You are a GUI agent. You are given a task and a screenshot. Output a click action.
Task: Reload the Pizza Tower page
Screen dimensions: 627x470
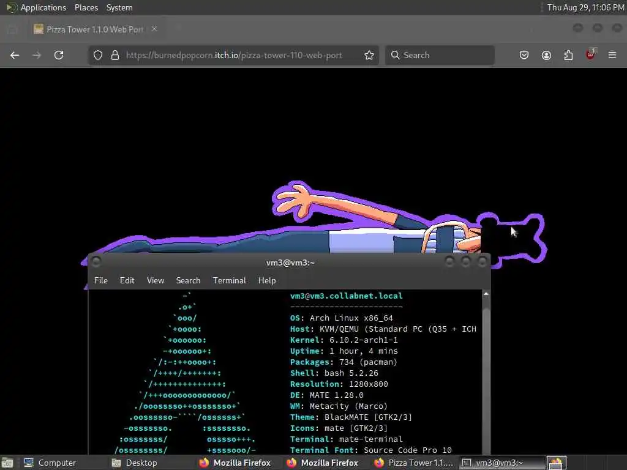(x=59, y=55)
